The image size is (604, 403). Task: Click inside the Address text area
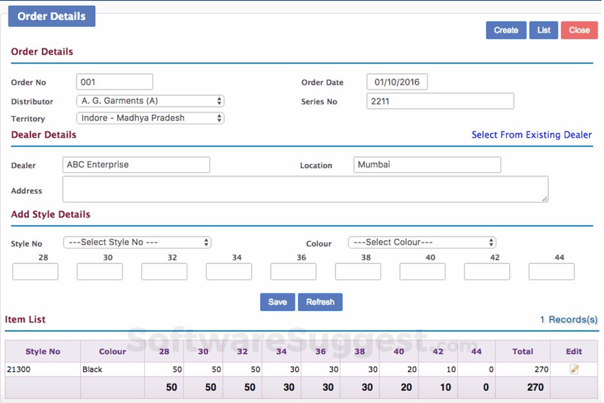pyautogui.click(x=305, y=189)
